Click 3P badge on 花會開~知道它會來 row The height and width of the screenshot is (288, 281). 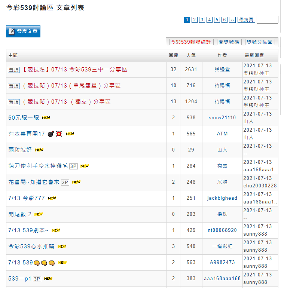(65, 183)
